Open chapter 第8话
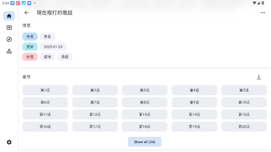This screenshot has width=271, height=152. 145,102
